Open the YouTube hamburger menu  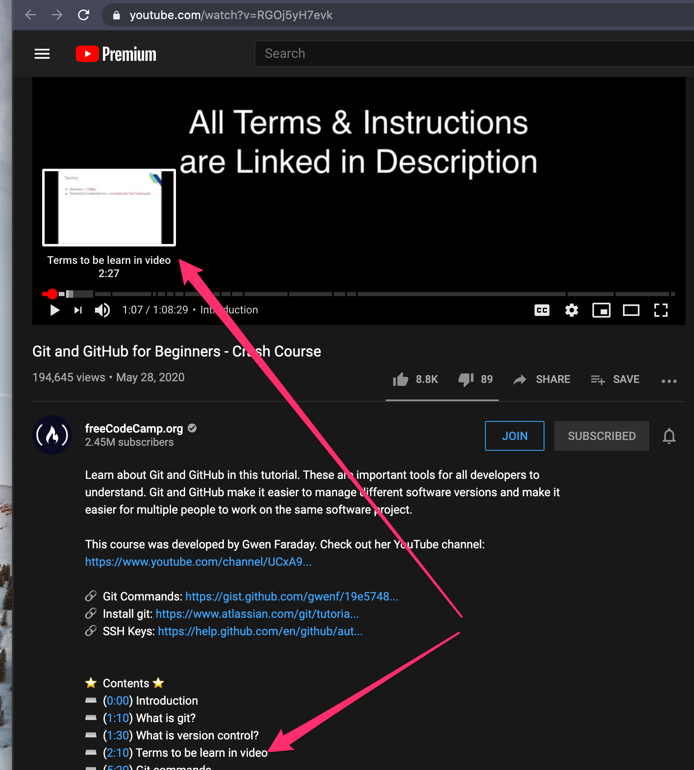(42, 54)
